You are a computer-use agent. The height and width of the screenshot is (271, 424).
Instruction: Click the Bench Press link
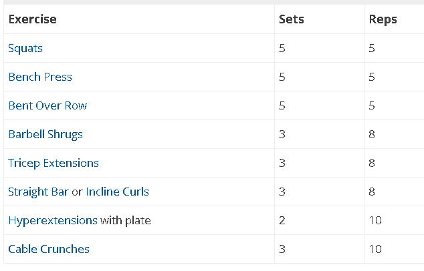(40, 77)
